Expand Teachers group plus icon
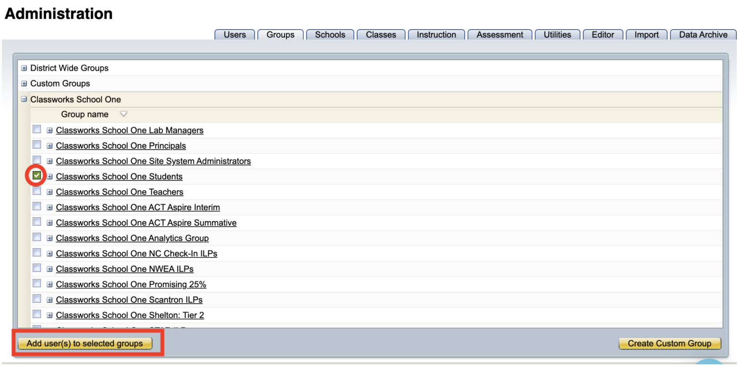Screen dimensions: 743x370 tap(50, 192)
